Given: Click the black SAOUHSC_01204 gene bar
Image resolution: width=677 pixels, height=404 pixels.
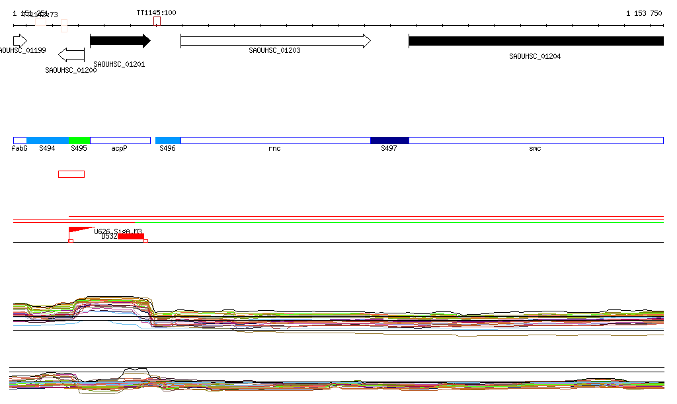Looking at the screenshot, I should point(536,41).
